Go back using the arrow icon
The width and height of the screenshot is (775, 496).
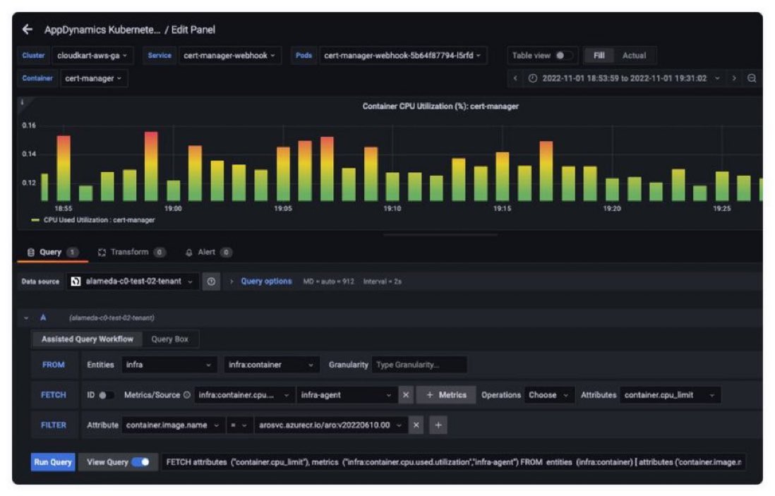[28, 30]
